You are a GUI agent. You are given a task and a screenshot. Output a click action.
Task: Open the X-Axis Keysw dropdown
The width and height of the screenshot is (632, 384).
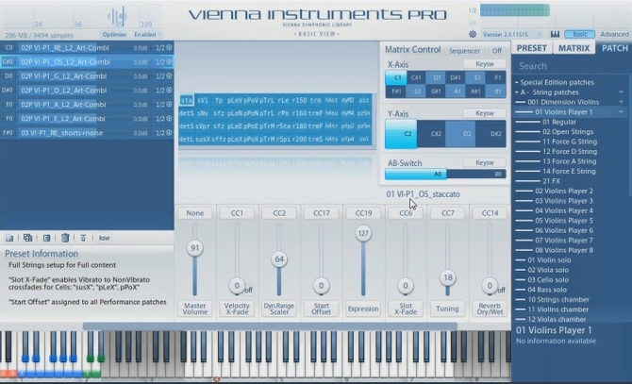(485, 64)
